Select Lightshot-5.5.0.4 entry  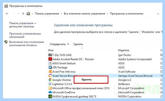coord(62,84)
